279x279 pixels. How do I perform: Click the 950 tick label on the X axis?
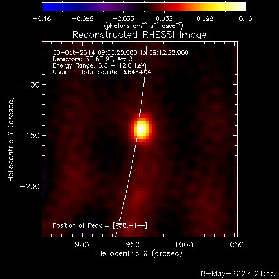[133, 244]
